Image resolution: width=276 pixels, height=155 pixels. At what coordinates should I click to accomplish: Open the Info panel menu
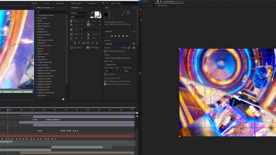134,8
